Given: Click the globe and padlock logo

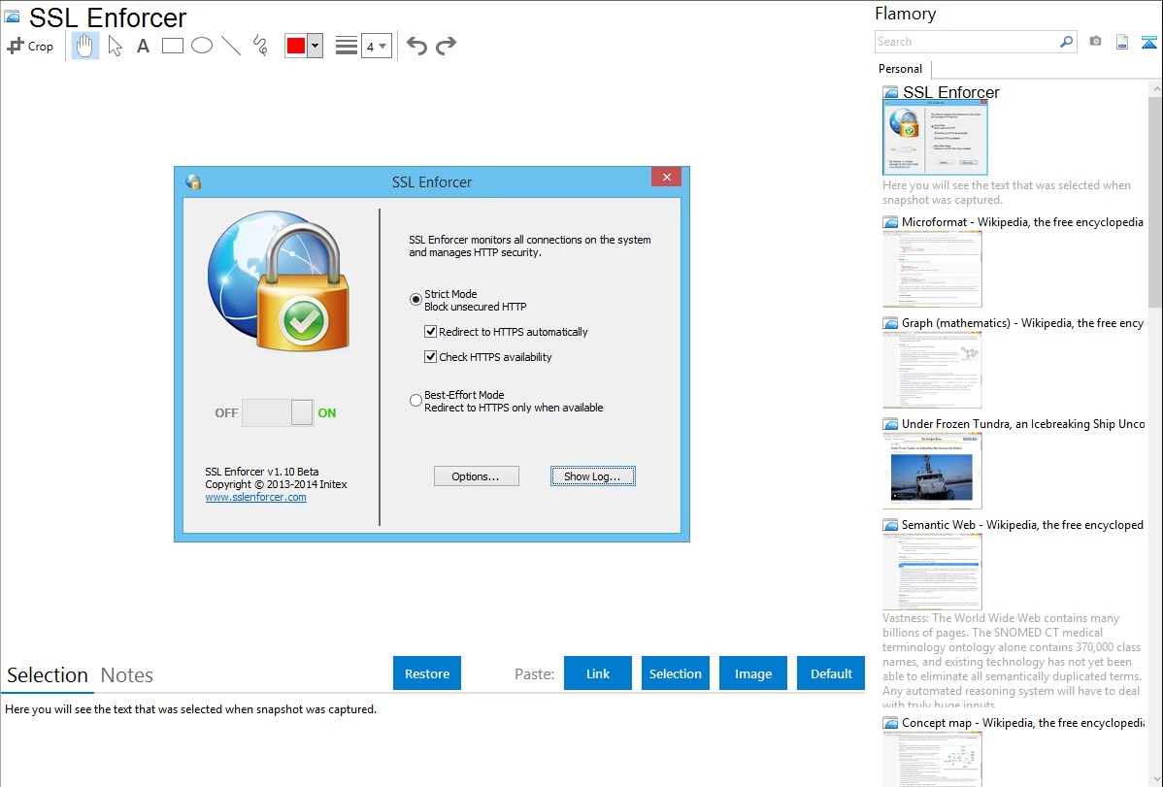Looking at the screenshot, I should [x=279, y=280].
